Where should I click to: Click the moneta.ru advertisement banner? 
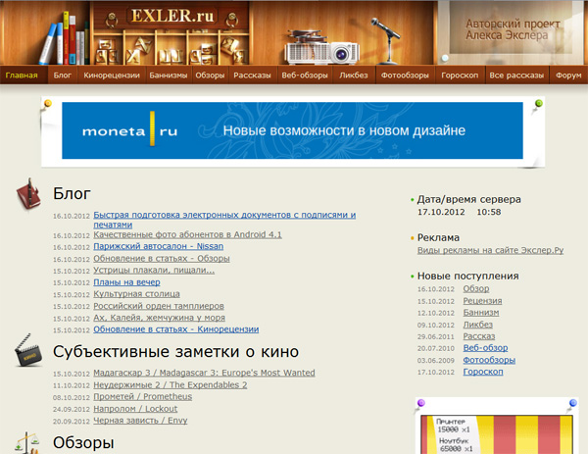(x=292, y=130)
